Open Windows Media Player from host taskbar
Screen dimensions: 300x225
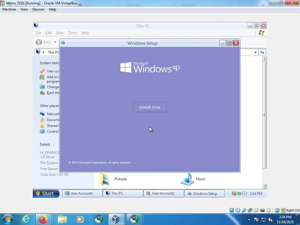click(80, 219)
